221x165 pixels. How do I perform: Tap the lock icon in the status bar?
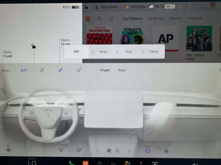(x=86, y=7)
